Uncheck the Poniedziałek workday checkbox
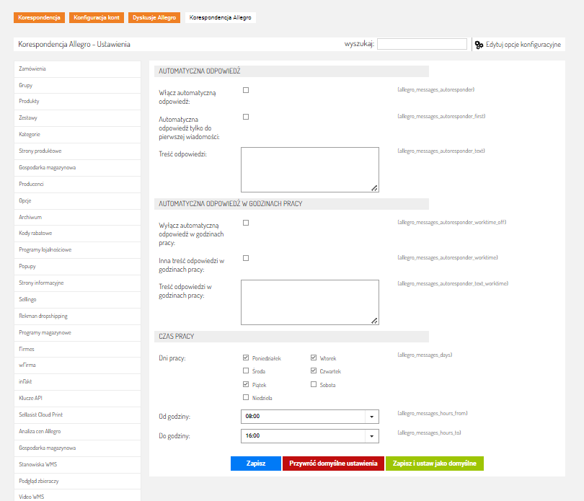Viewport: 584px width, 501px height. (246, 358)
